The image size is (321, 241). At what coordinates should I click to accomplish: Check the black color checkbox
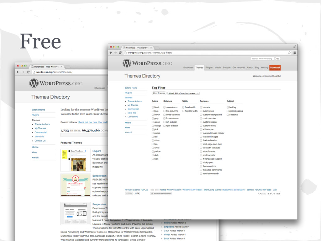tap(153, 107)
